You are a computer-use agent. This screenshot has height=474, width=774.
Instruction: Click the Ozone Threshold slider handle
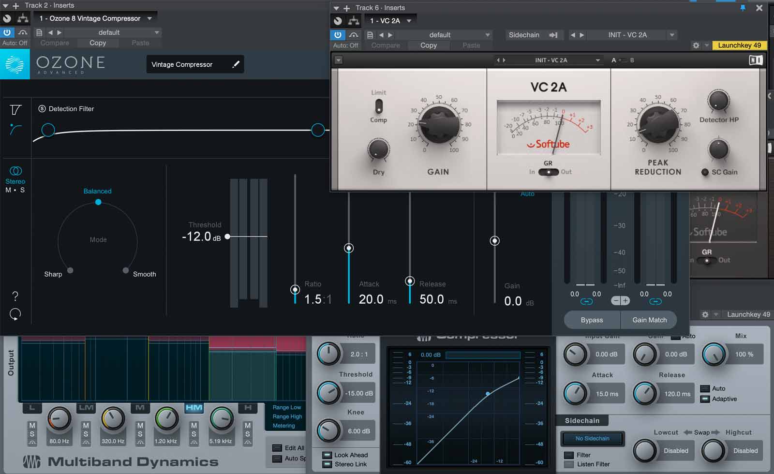(x=227, y=237)
